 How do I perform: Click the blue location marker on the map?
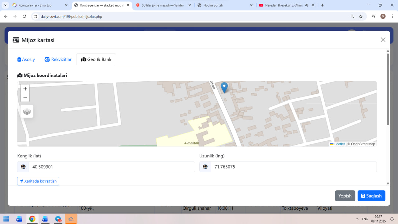point(224,87)
